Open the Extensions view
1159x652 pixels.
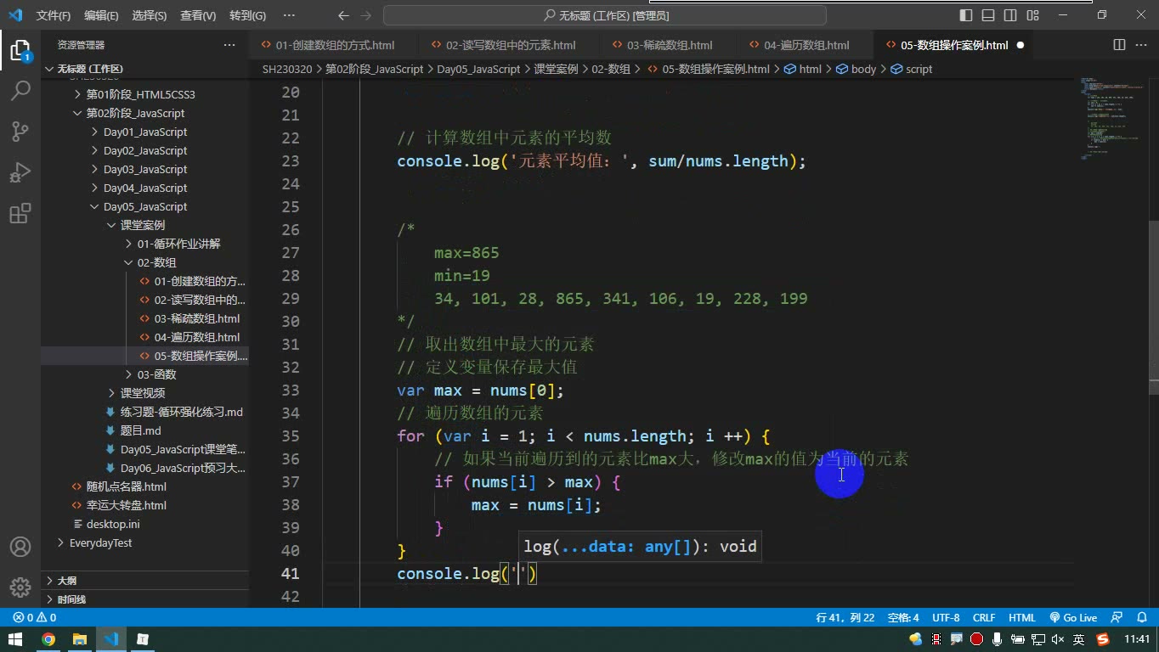click(x=20, y=213)
